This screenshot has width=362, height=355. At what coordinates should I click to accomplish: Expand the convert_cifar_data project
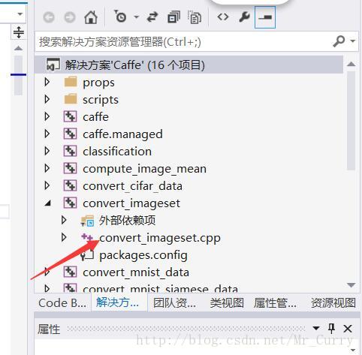coord(47,185)
